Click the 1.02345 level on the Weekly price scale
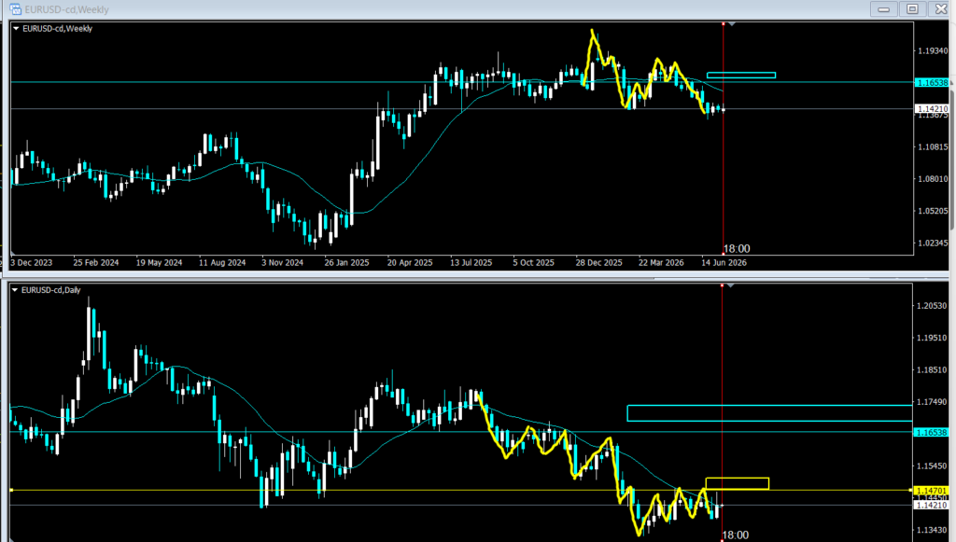Viewport: 956px width, 542px height. (x=933, y=243)
